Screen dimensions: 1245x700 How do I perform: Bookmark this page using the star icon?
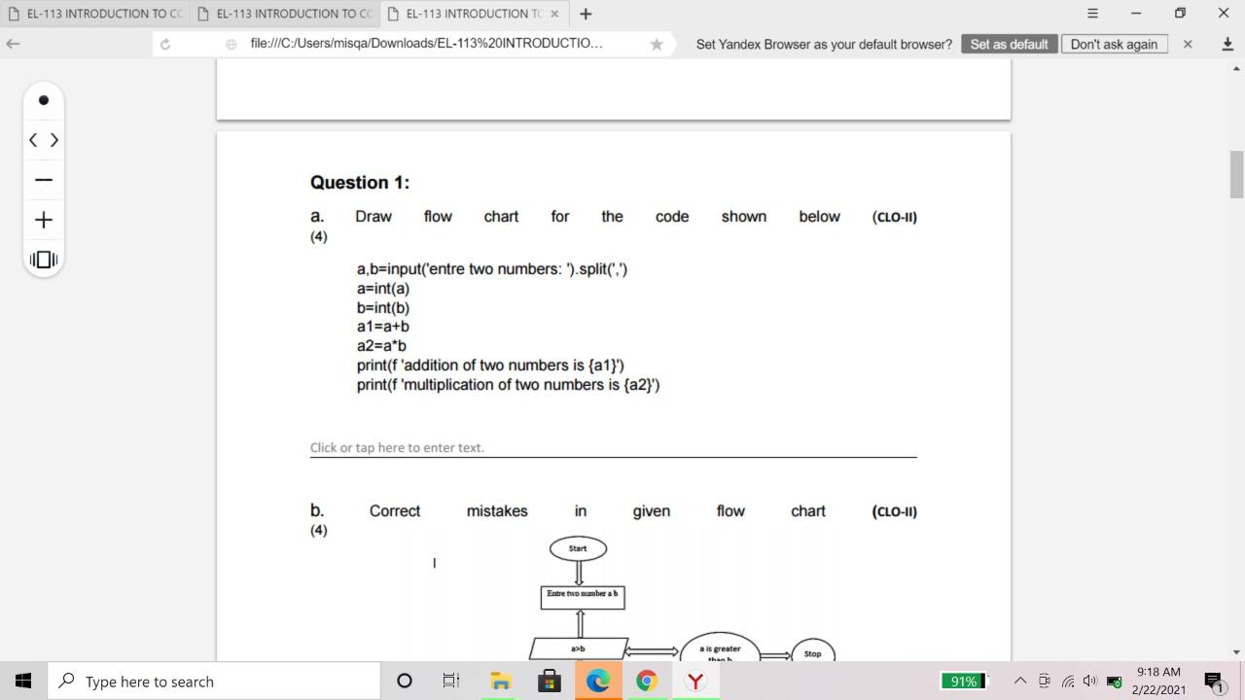[x=657, y=44]
